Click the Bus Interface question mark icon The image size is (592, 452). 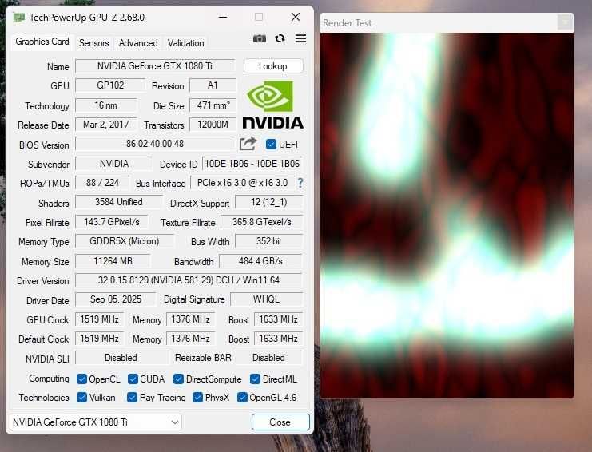point(300,183)
